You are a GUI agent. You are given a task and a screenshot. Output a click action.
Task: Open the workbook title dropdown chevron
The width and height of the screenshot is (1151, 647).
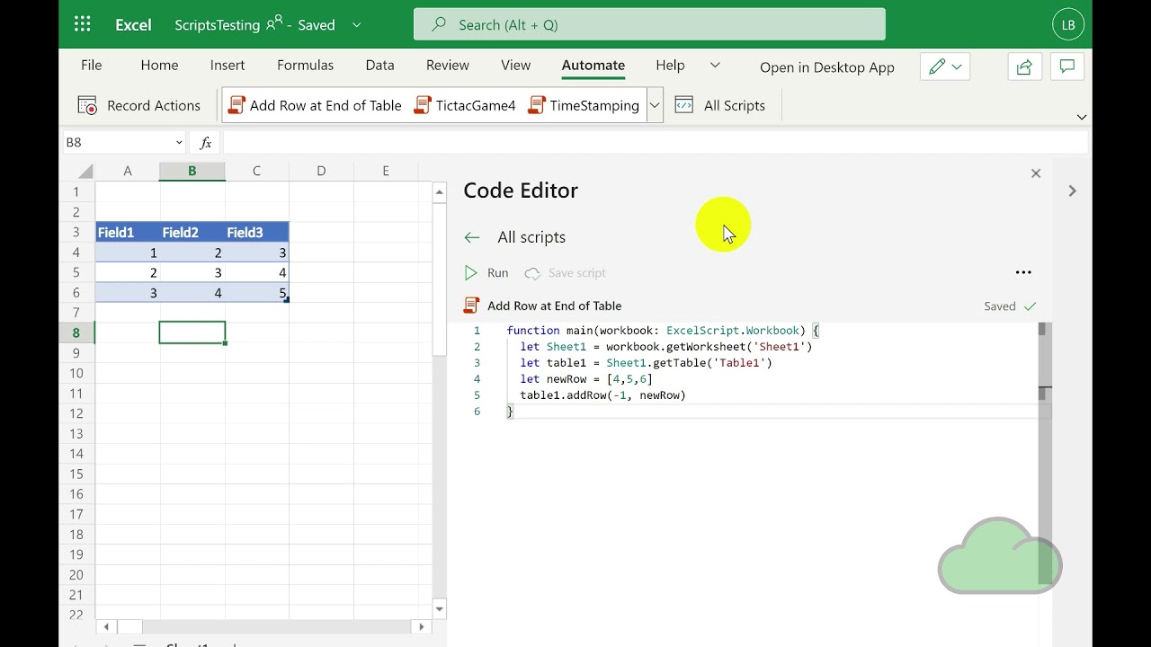357,25
